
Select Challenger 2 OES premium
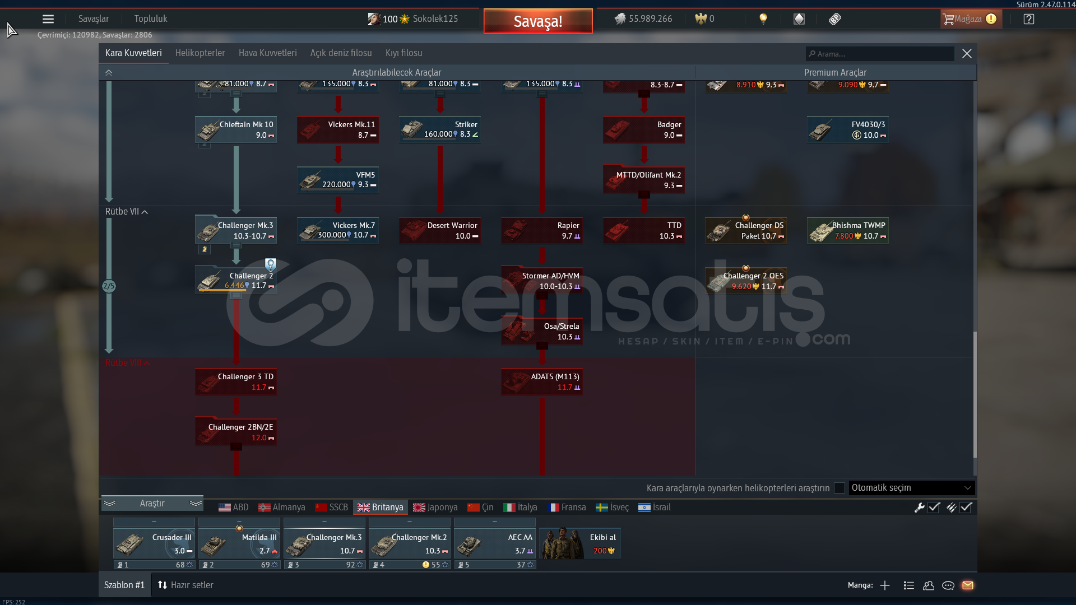tap(746, 281)
